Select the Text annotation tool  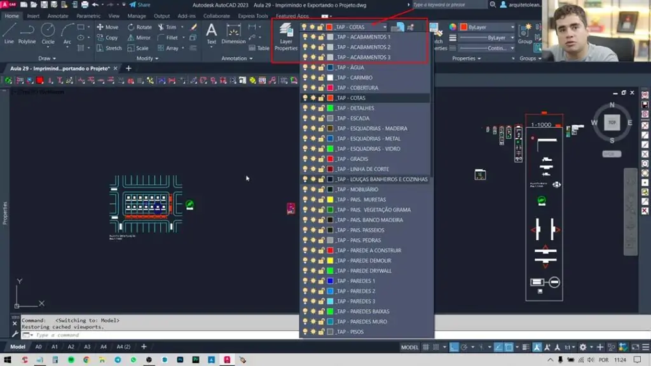coord(211,34)
